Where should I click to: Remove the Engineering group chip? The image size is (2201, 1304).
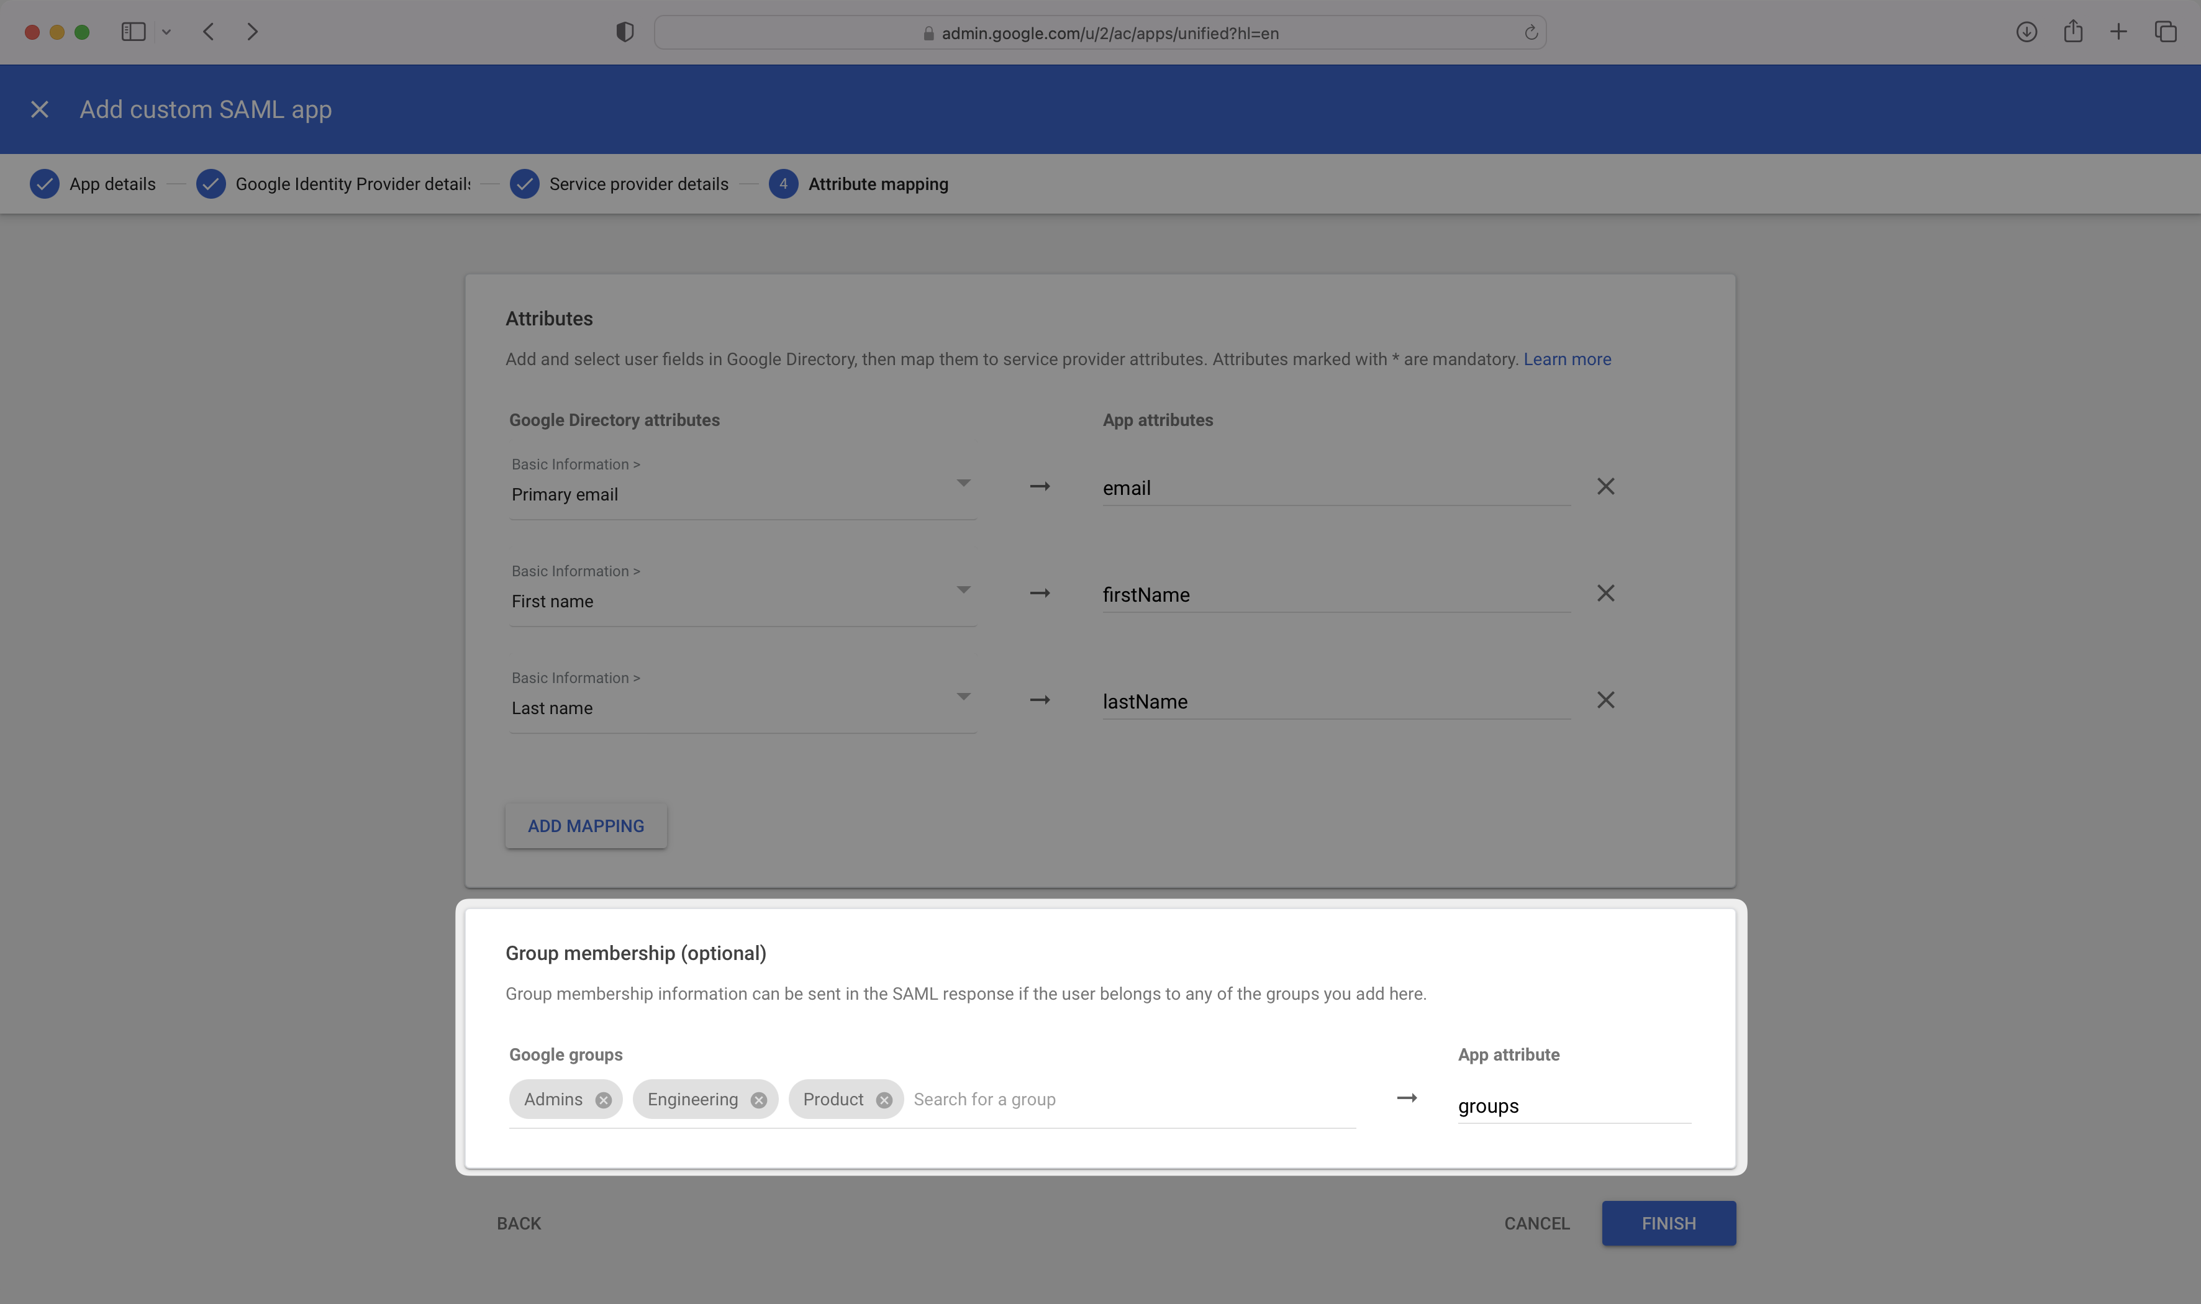point(759,1099)
